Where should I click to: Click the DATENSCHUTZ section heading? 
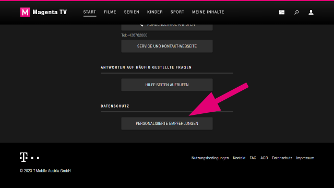[115, 106]
